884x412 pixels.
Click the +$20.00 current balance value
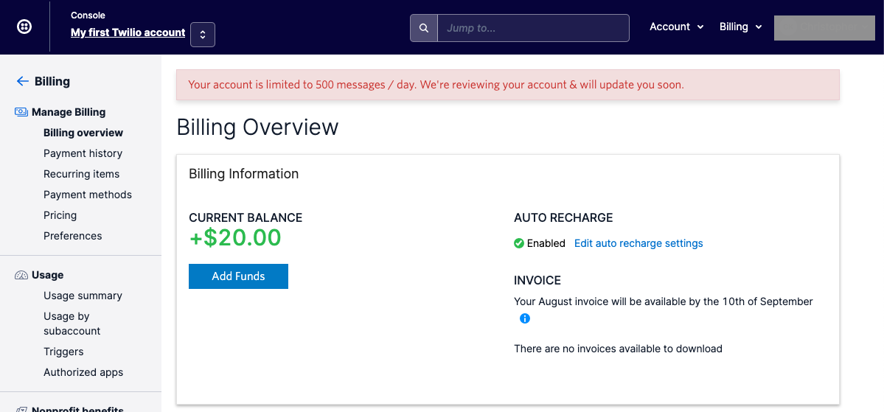click(235, 238)
